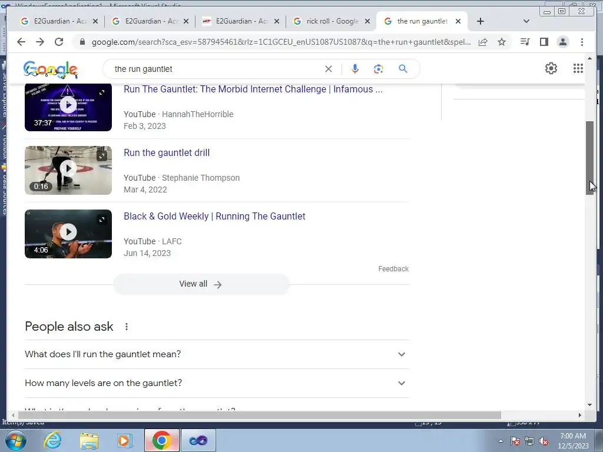Launch Internet Explorer from the taskbar

click(52, 440)
